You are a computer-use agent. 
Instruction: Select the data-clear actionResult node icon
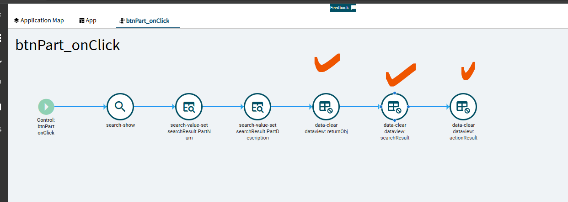(x=463, y=107)
